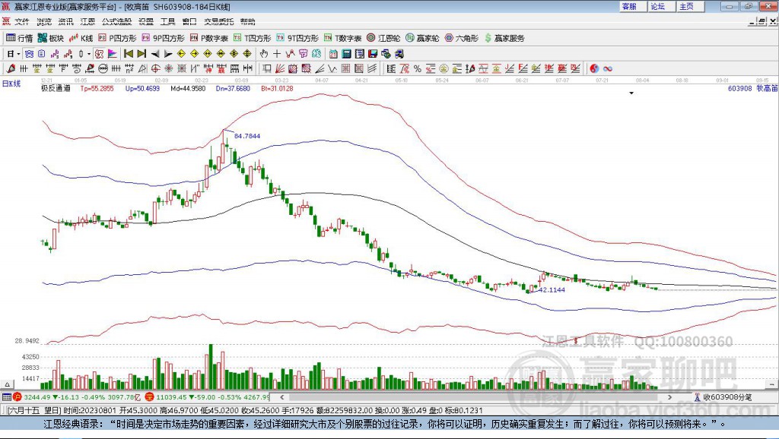This screenshot has width=779, height=439.
Task: Click the small black triangle marker above chart
Action: pyautogui.click(x=631, y=93)
